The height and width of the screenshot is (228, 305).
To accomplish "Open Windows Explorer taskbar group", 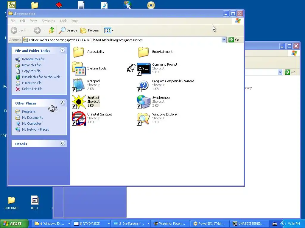I will pyautogui.click(x=52, y=224).
